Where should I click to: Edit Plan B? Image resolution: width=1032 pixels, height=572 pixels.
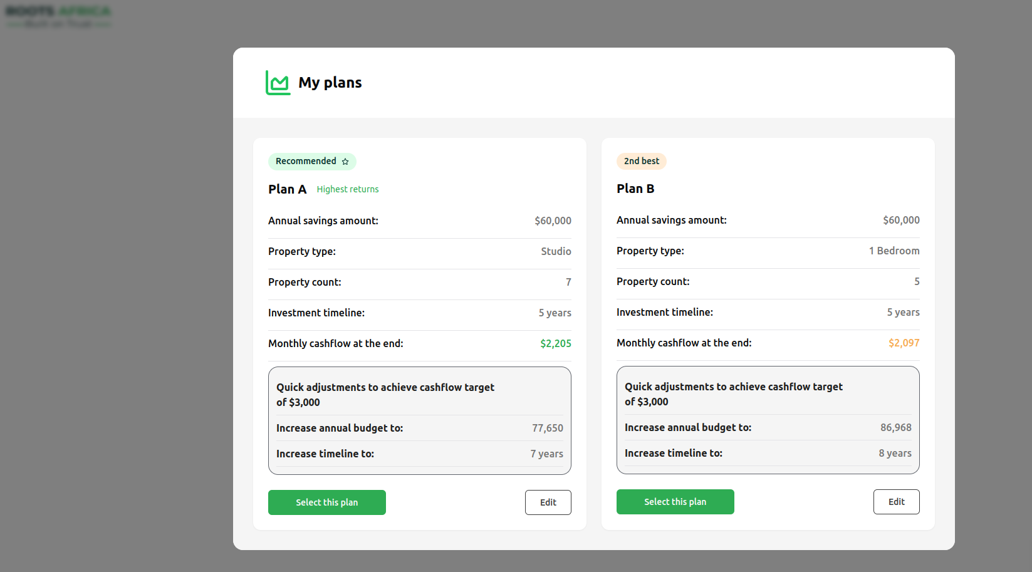[896, 502]
